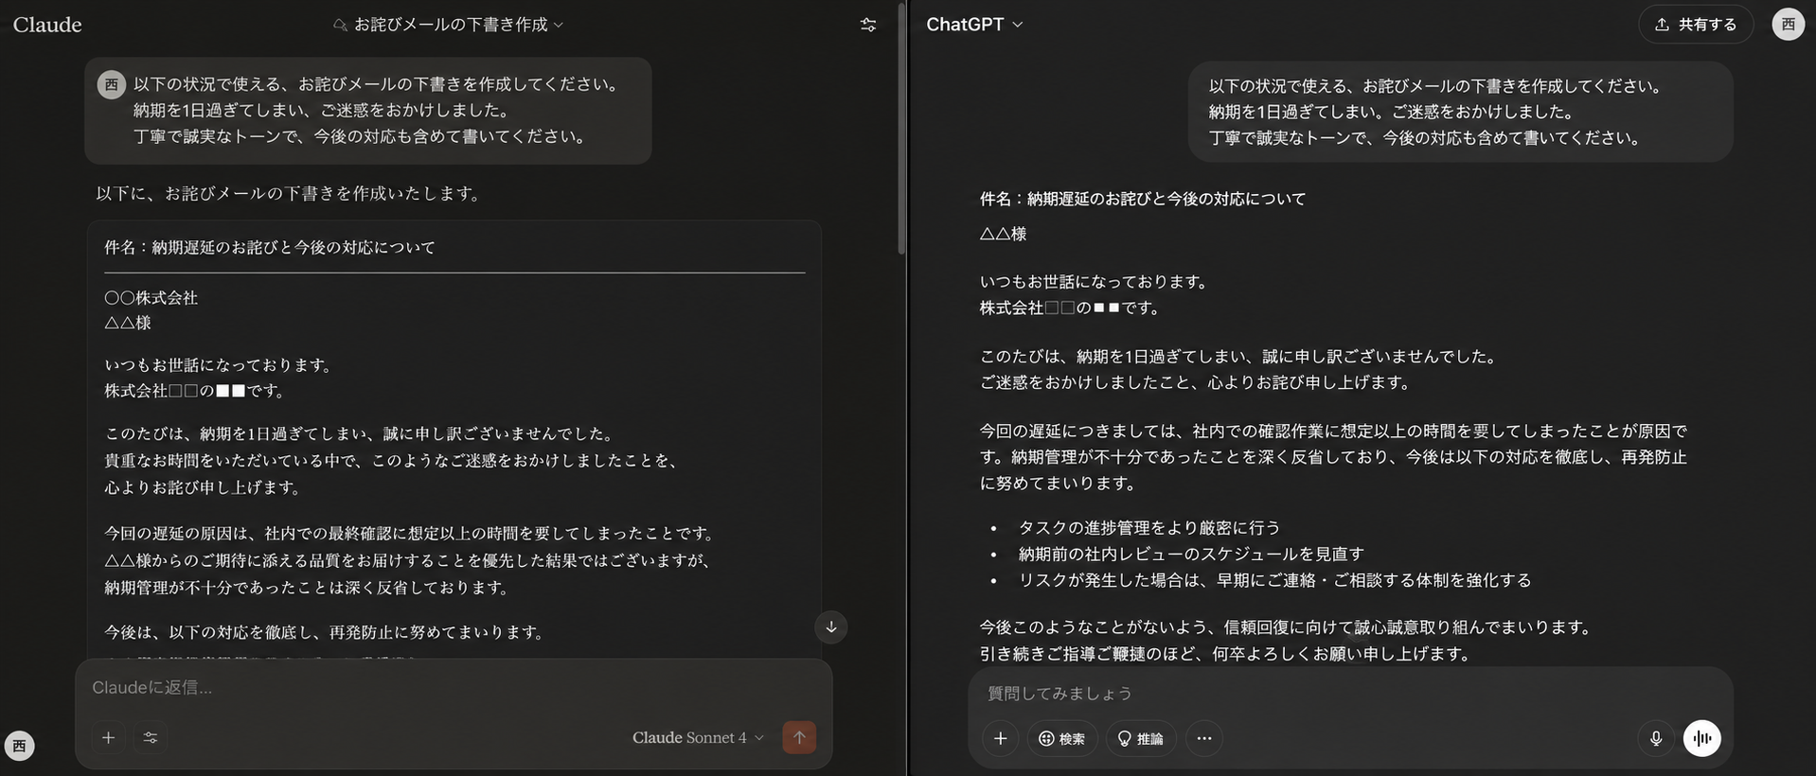Image resolution: width=1816 pixels, height=776 pixels.
Task: Click the plus attach button in Claude input
Action: tap(109, 737)
